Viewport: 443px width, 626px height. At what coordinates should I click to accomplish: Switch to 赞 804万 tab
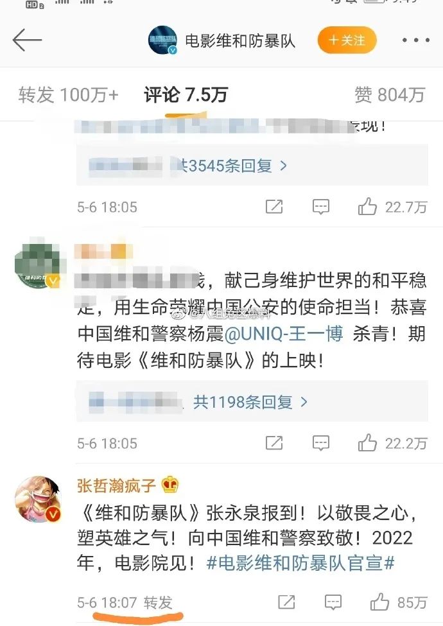[390, 95]
